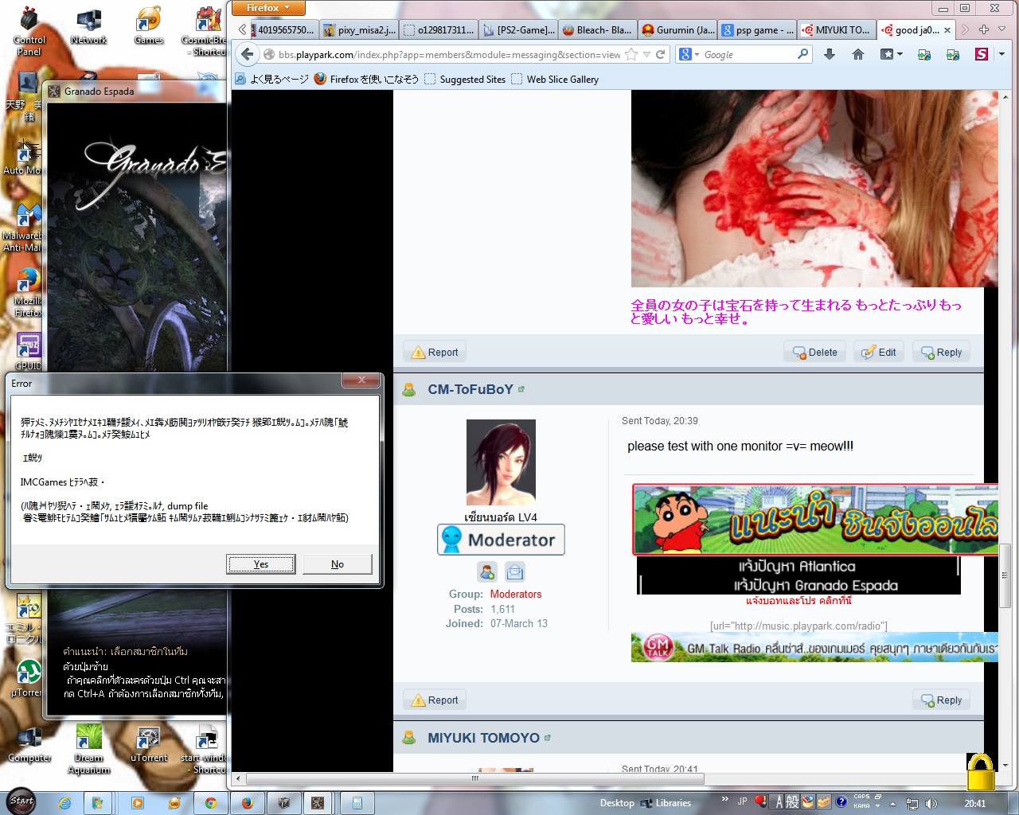Image resolution: width=1019 pixels, height=815 pixels.
Task: Click Reply on CM-ToFuBoY's message
Action: (x=941, y=700)
